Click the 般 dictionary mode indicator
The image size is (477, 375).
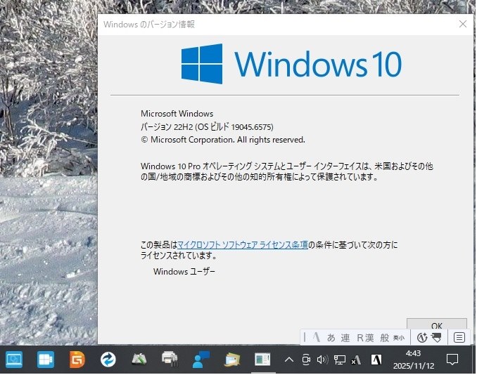pyautogui.click(x=385, y=337)
